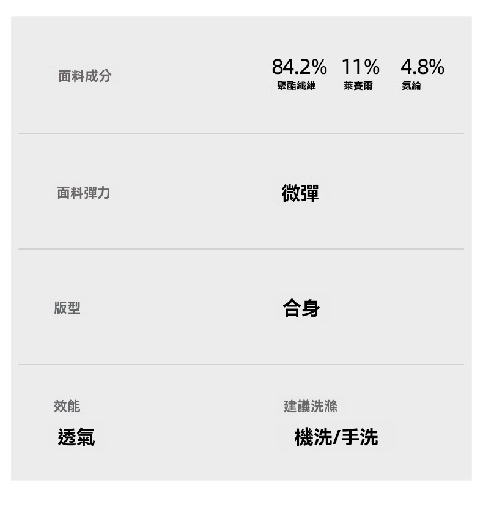
Task: Click the divider line below the 版型 row
Action: click(241, 365)
